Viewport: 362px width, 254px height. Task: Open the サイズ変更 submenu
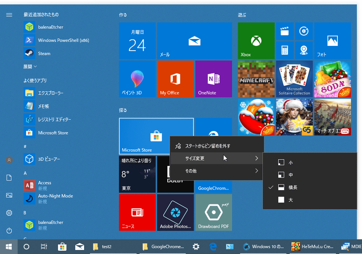coord(216,158)
